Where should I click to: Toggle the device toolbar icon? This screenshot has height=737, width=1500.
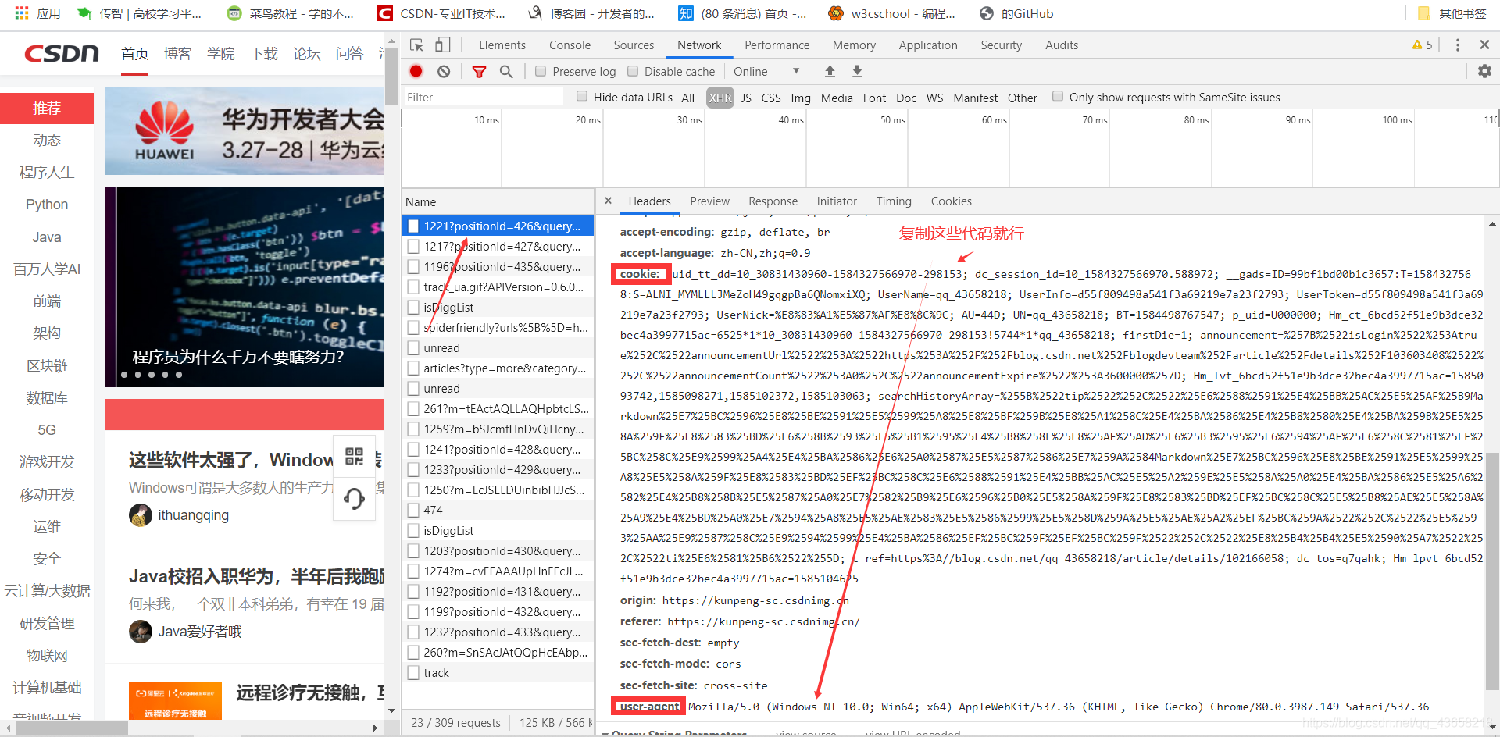(x=442, y=45)
